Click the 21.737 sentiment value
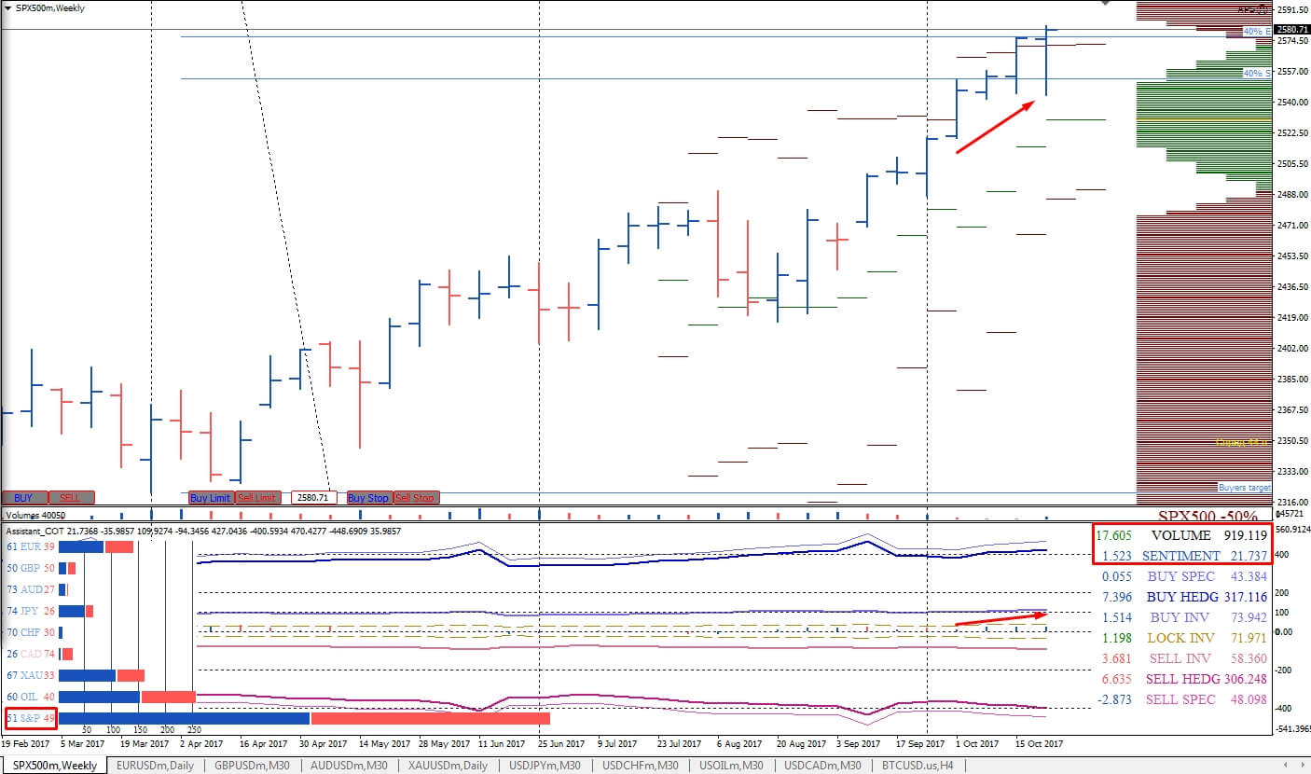Screen dimensions: 1311x774 [x=1249, y=556]
